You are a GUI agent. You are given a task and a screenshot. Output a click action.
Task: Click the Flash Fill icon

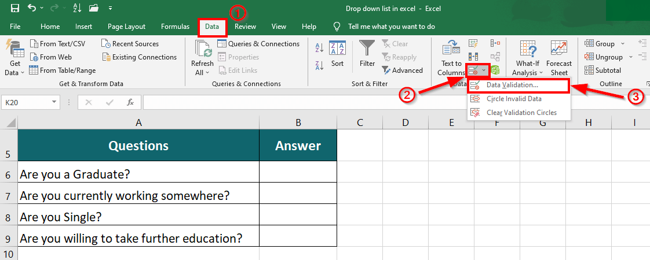473,43
